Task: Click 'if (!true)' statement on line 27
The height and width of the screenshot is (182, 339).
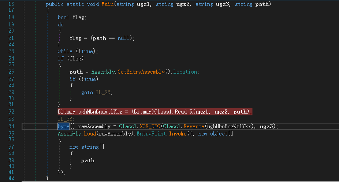Action: tap(84, 79)
